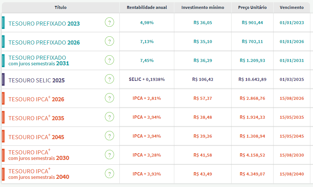Click question mark beside Tesouro IPCA+ 2045
Viewport: 313px width, 187px height.
coord(109,136)
